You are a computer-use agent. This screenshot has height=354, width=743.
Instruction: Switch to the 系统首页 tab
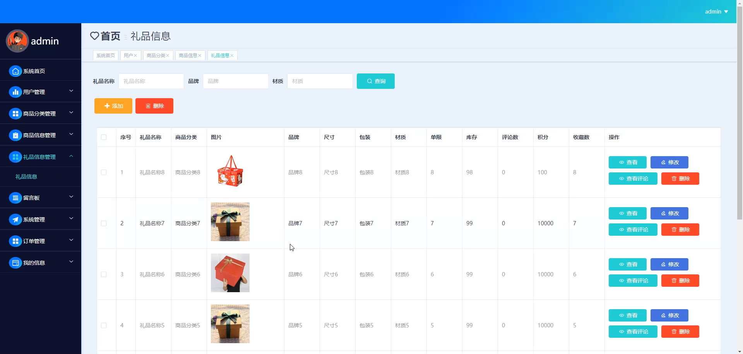tap(106, 56)
